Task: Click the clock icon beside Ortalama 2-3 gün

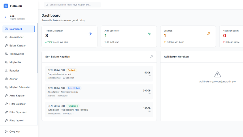Action: click(165, 42)
